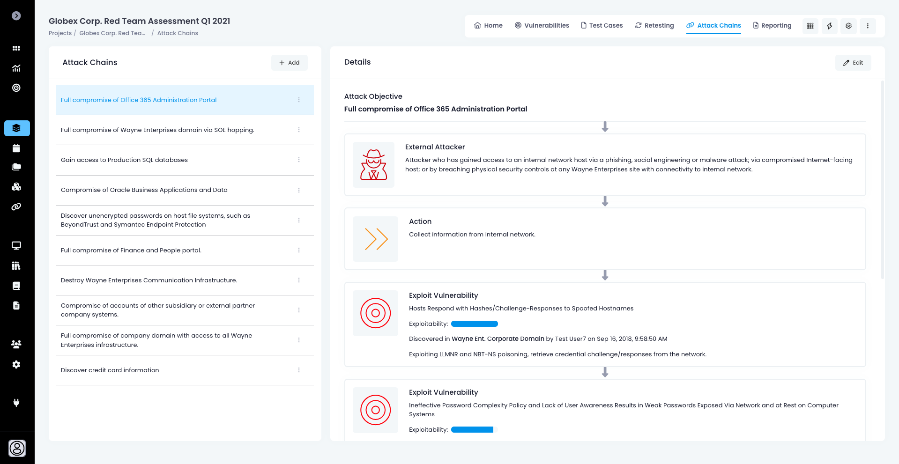The image size is (899, 464).
Task: Click the Projects breadcrumb link
Action: coord(60,33)
